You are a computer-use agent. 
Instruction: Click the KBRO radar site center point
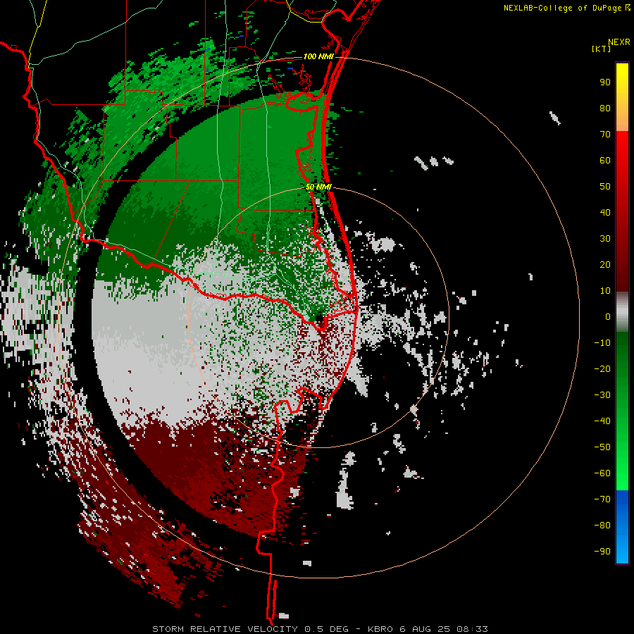pos(319,318)
